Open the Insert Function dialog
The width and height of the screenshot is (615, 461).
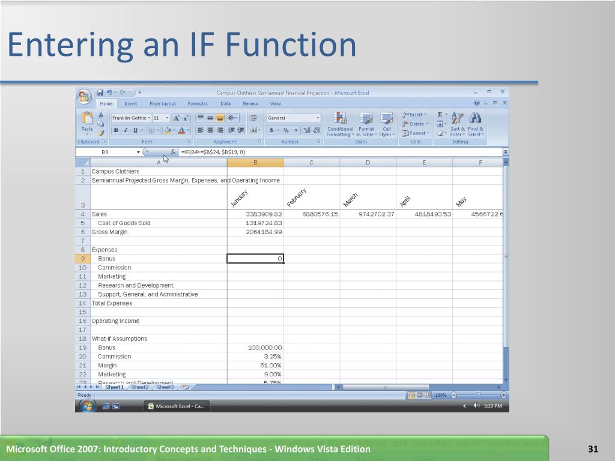point(173,152)
